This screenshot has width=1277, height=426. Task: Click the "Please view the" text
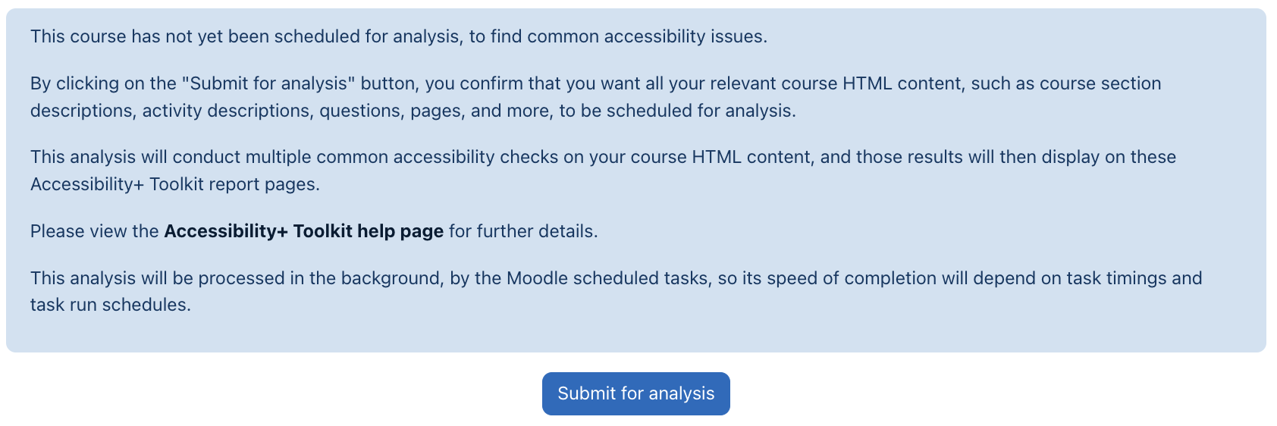[x=94, y=231]
